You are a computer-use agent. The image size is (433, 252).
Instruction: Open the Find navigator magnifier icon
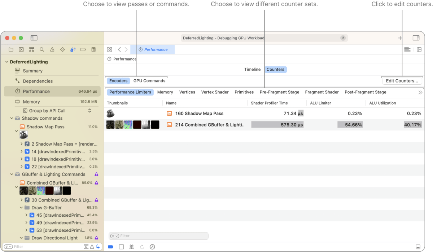(x=42, y=49)
